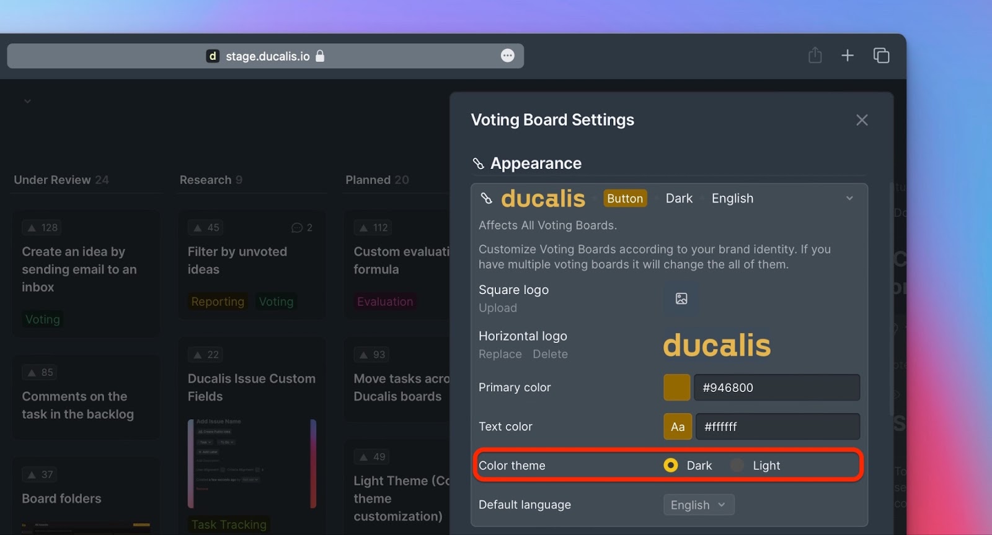Open the address bar more-options ellipsis
Screen dimensions: 992x535
[507, 56]
